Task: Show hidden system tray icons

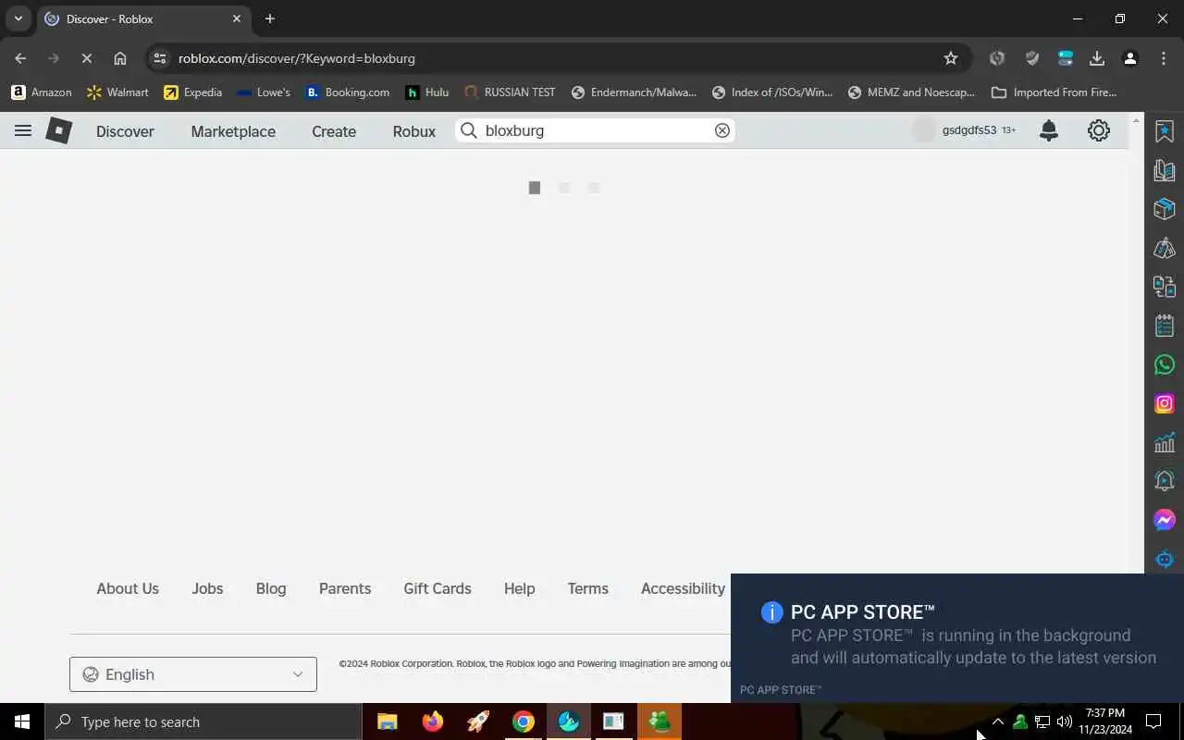Action: [998, 721]
